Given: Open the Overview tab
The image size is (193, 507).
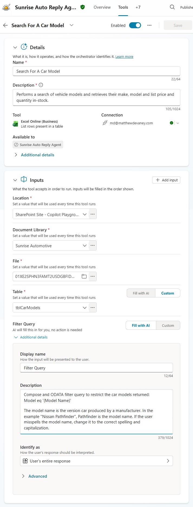Looking at the screenshot, I should pyautogui.click(x=102, y=7).
